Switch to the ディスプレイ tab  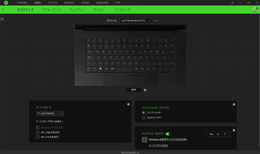click(77, 10)
